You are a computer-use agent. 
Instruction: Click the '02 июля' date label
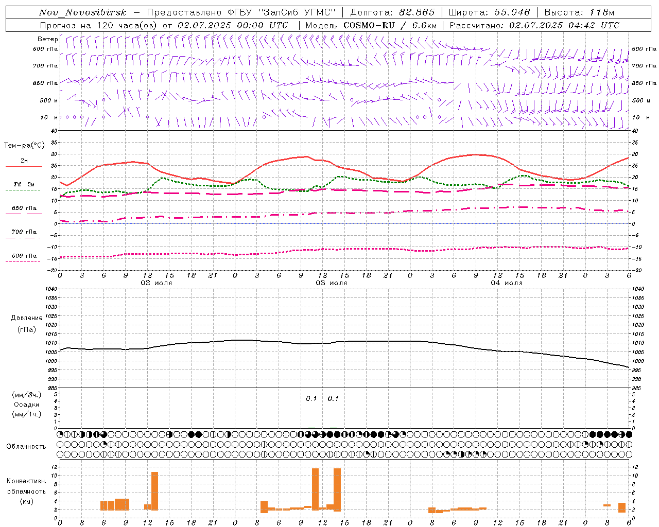(157, 283)
